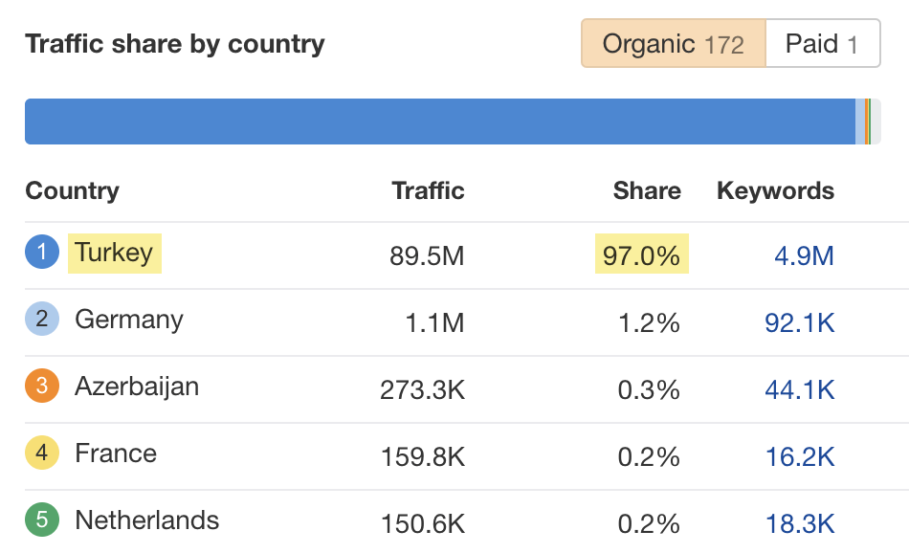This screenshot has width=909, height=553.
Task: Click the Traffic share by country heading
Action: pos(176,43)
